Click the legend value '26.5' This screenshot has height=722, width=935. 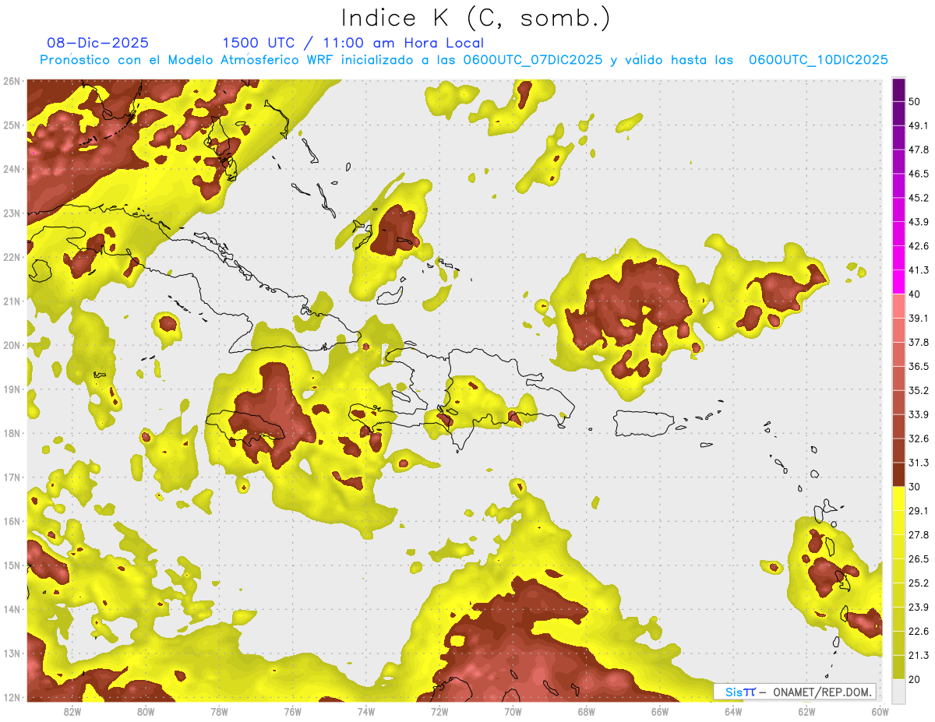(x=919, y=559)
